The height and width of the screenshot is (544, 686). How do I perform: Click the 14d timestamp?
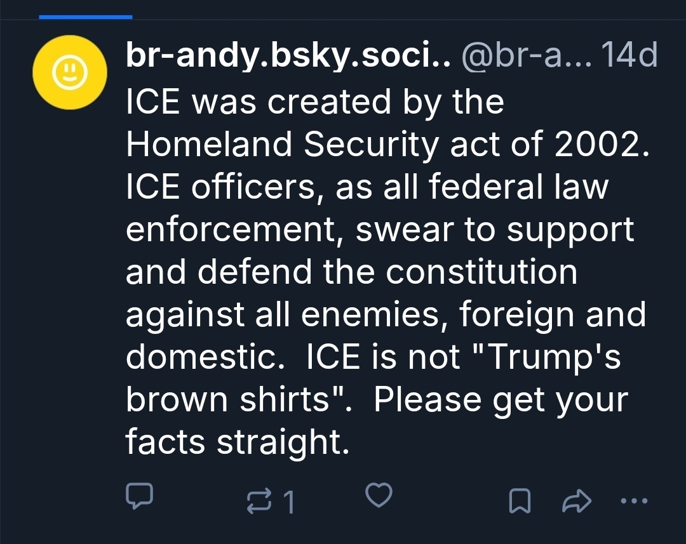click(629, 58)
